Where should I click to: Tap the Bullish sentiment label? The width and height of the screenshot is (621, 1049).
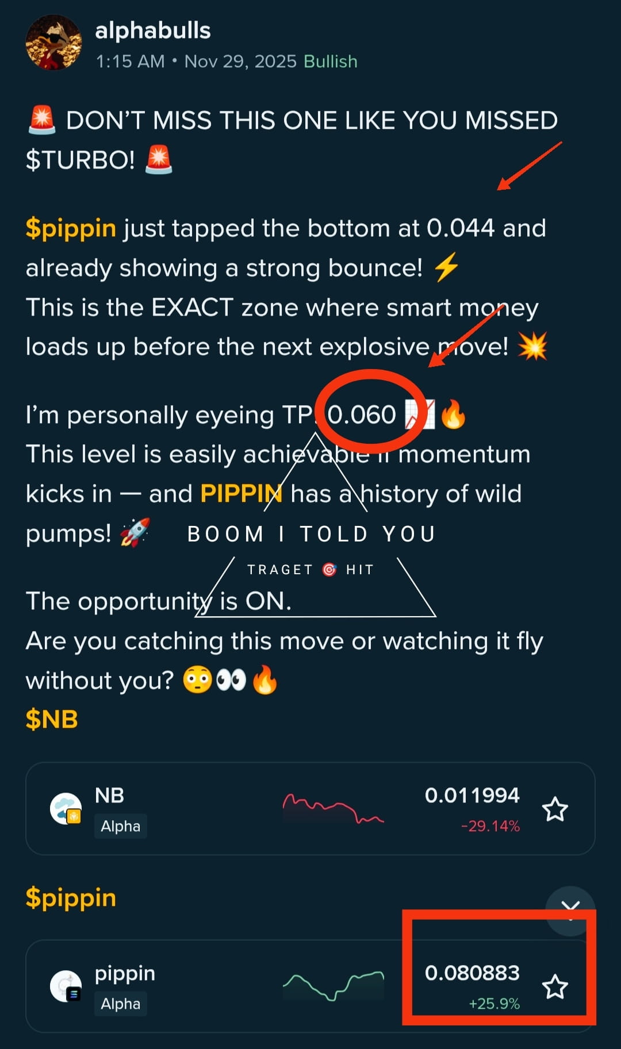[330, 62]
